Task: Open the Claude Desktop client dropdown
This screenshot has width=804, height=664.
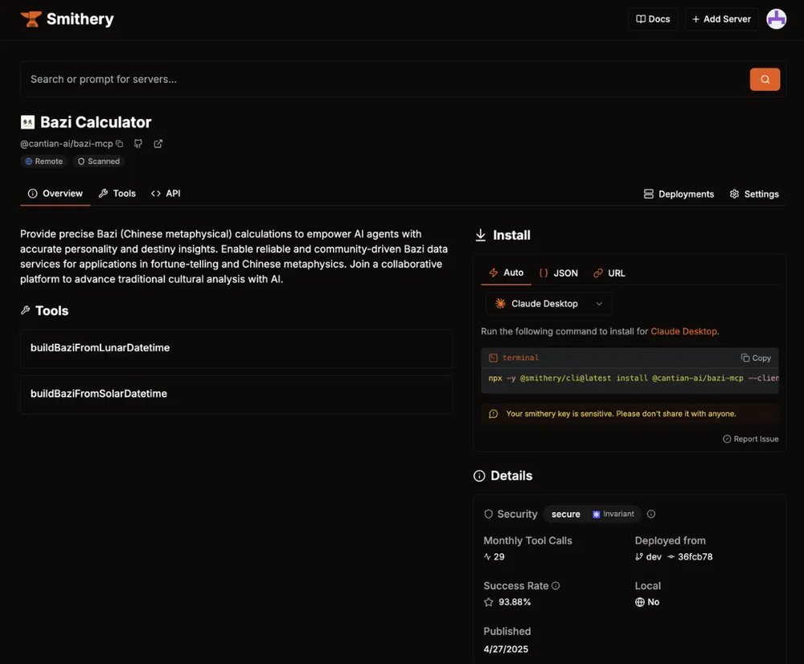Action: 548,304
